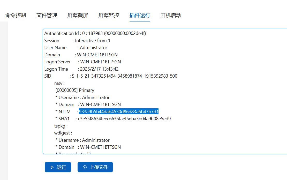This screenshot has height=180, width=287.
Task: Click the [00000005] Primary line
Action: point(75,90)
